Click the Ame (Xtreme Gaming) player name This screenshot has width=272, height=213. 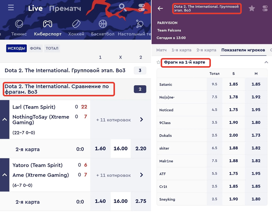tap(41, 175)
